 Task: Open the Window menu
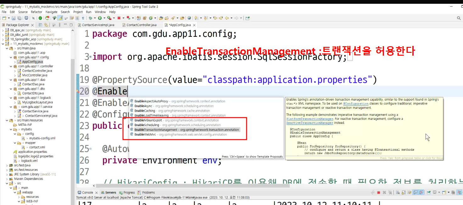pos(100,12)
